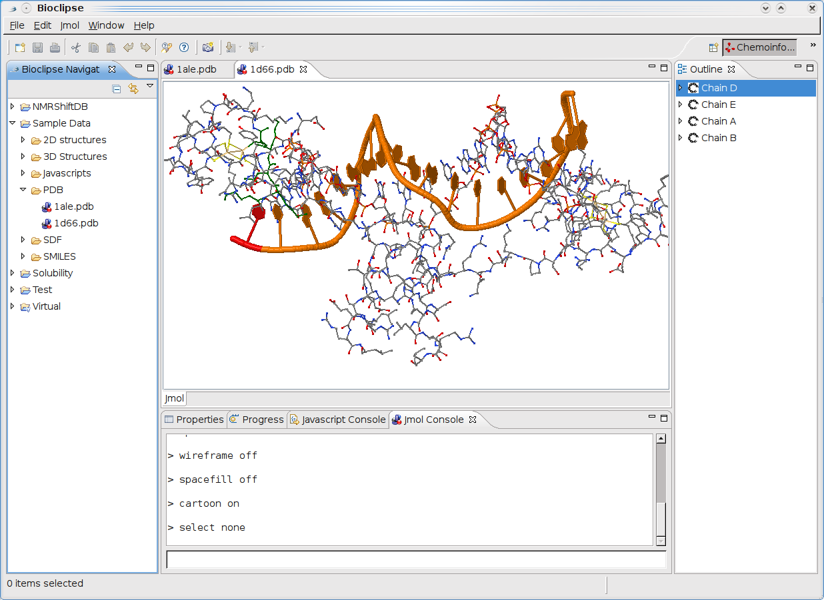Open the Navigator view menu dropdown
This screenshot has width=824, height=600.
[x=150, y=86]
